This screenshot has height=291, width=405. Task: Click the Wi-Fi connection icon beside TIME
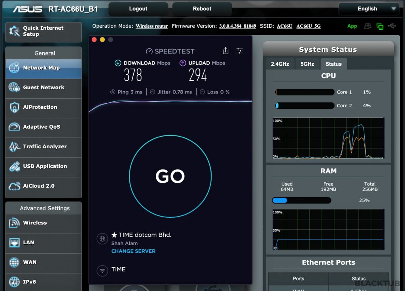point(102,271)
